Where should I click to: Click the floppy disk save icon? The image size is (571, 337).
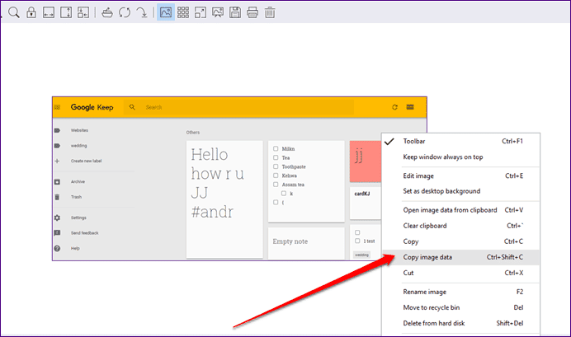click(x=235, y=12)
